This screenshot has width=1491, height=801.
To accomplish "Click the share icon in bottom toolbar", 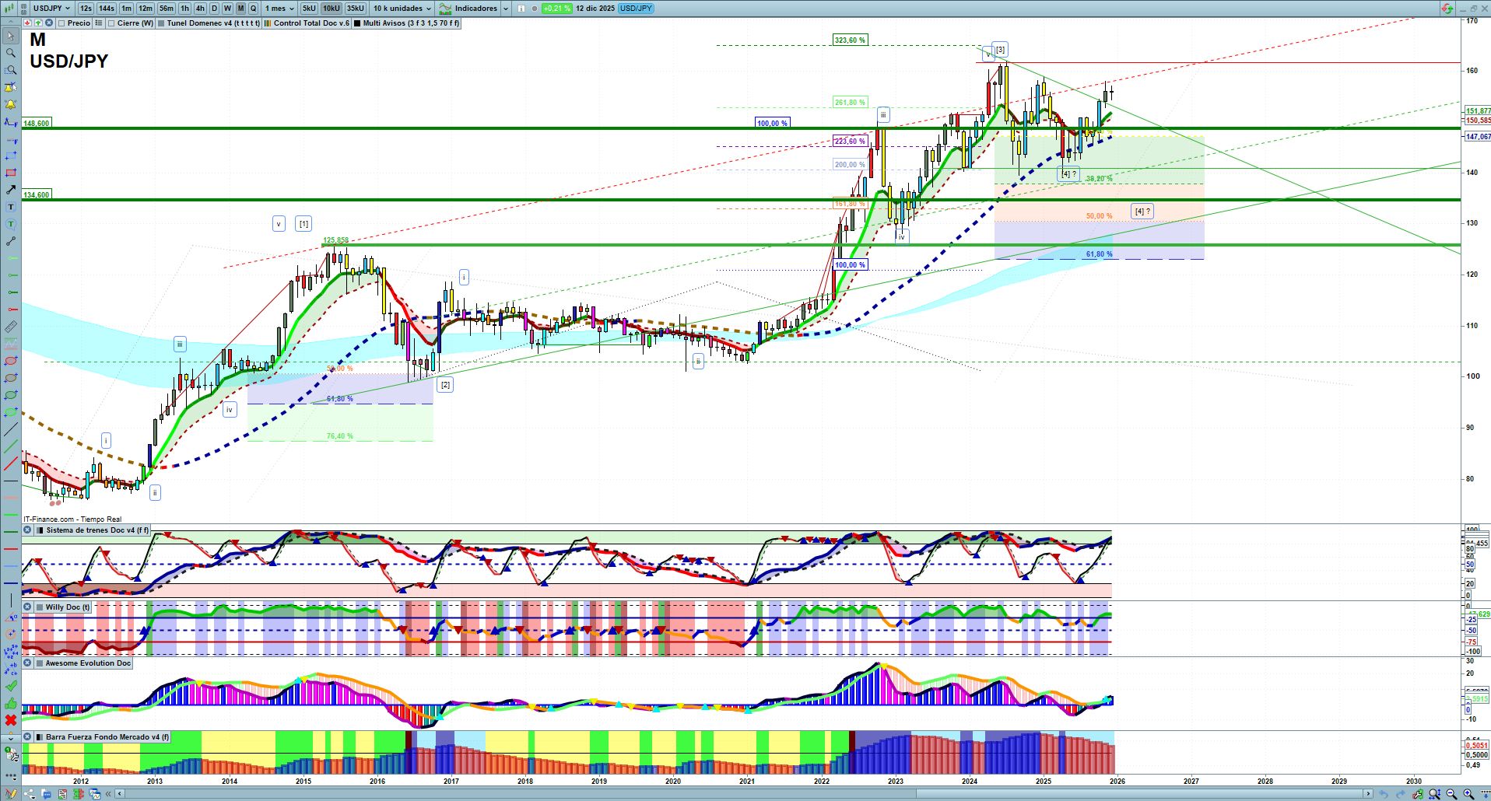I will (30, 794).
